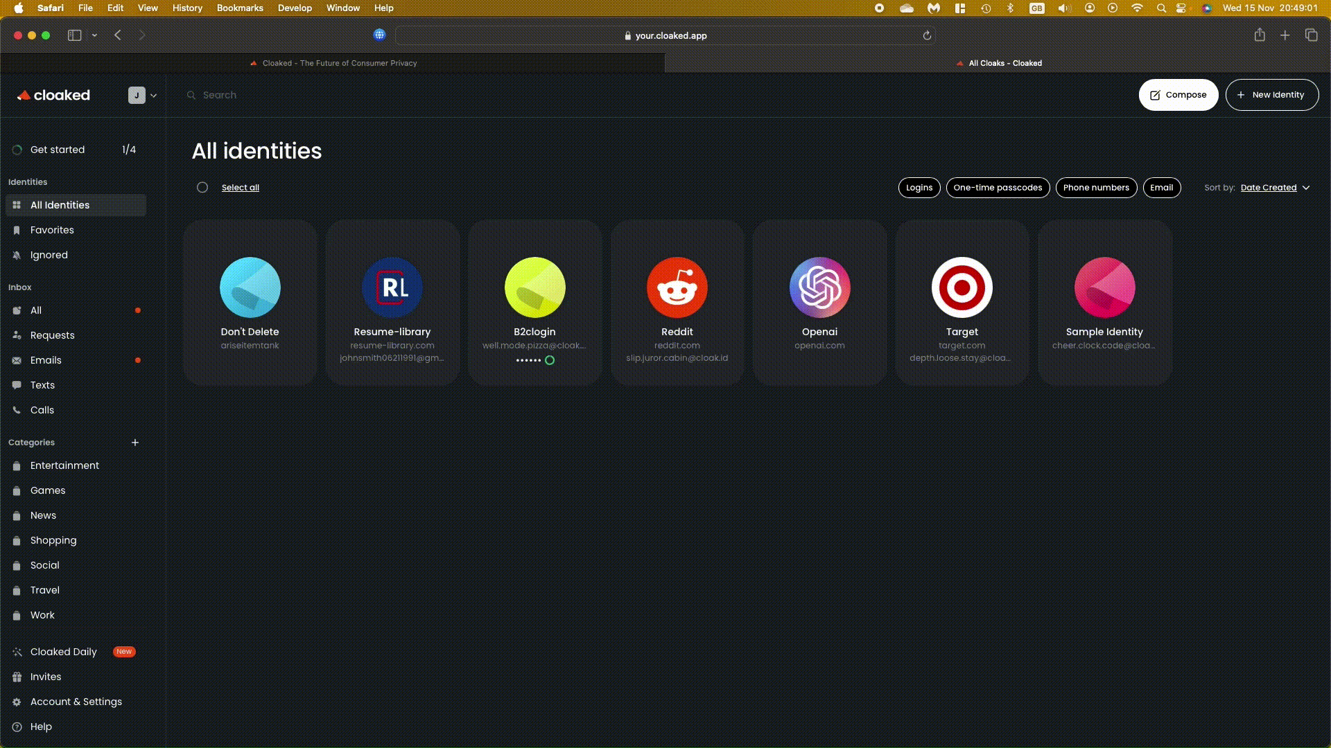1331x748 pixels.
Task: Click the Help question mark icon
Action: point(17,727)
